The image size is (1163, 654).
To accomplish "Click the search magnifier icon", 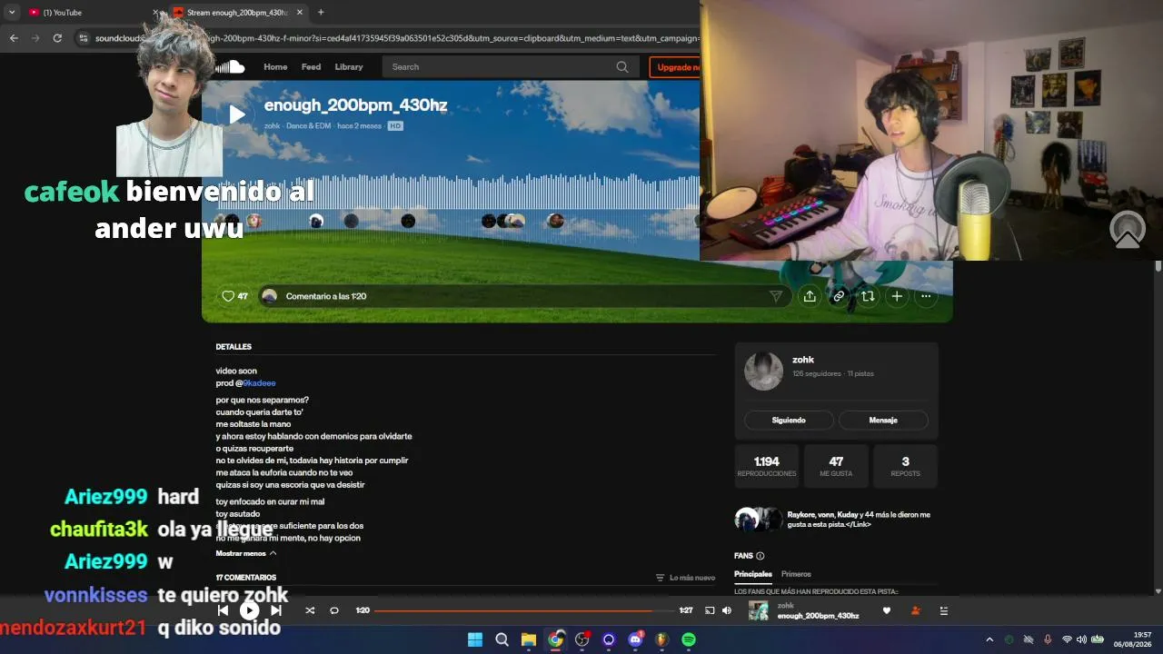I will coord(622,66).
